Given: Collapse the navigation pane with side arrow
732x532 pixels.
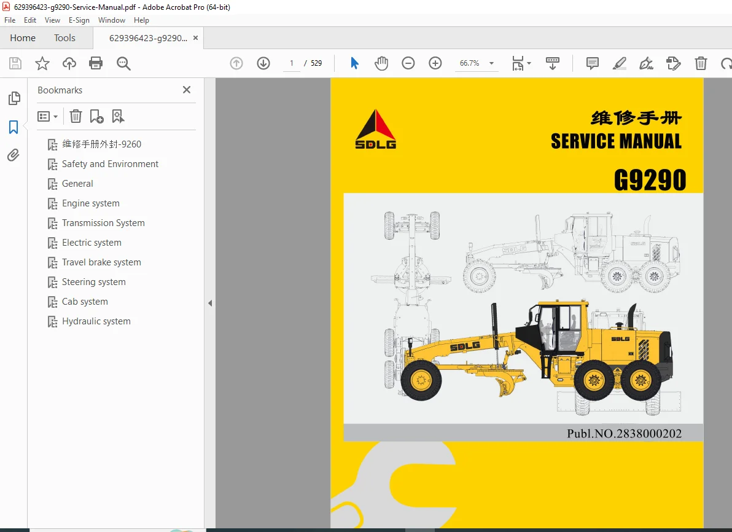Looking at the screenshot, I should pyautogui.click(x=210, y=303).
